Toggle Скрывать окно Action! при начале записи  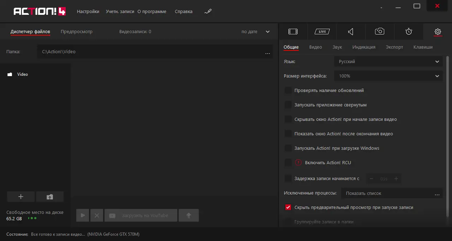tap(288, 119)
